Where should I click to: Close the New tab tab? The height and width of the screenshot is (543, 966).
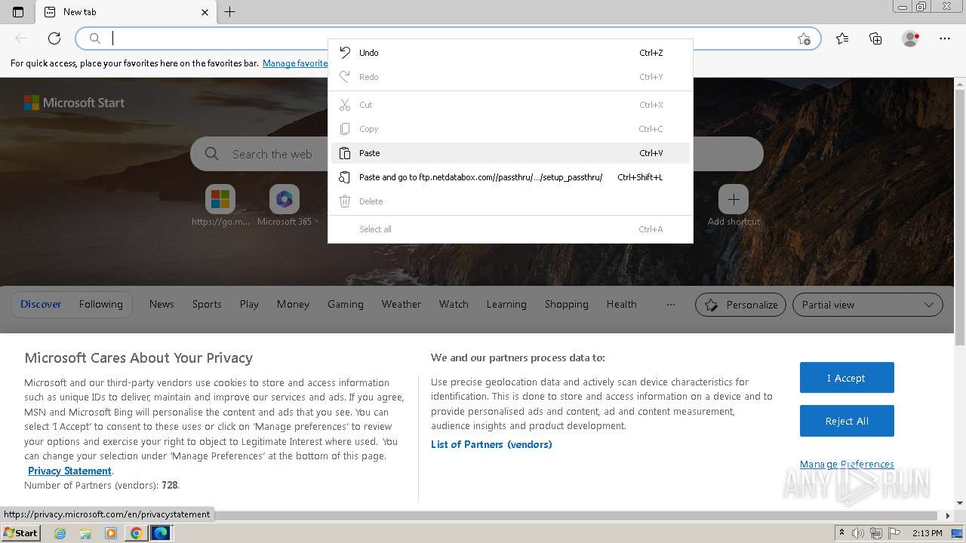coord(205,12)
